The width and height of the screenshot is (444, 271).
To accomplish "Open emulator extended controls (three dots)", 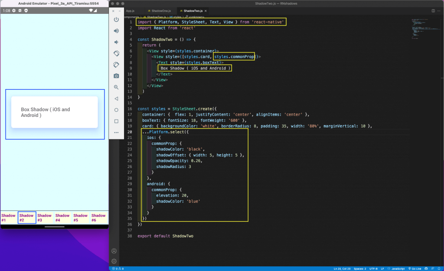I will coord(116,132).
